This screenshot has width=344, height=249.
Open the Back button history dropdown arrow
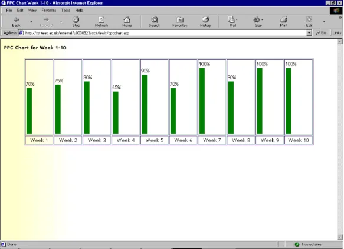[x=31, y=22]
